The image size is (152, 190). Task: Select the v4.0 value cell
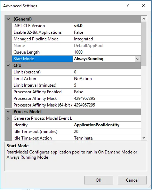[x=107, y=26]
